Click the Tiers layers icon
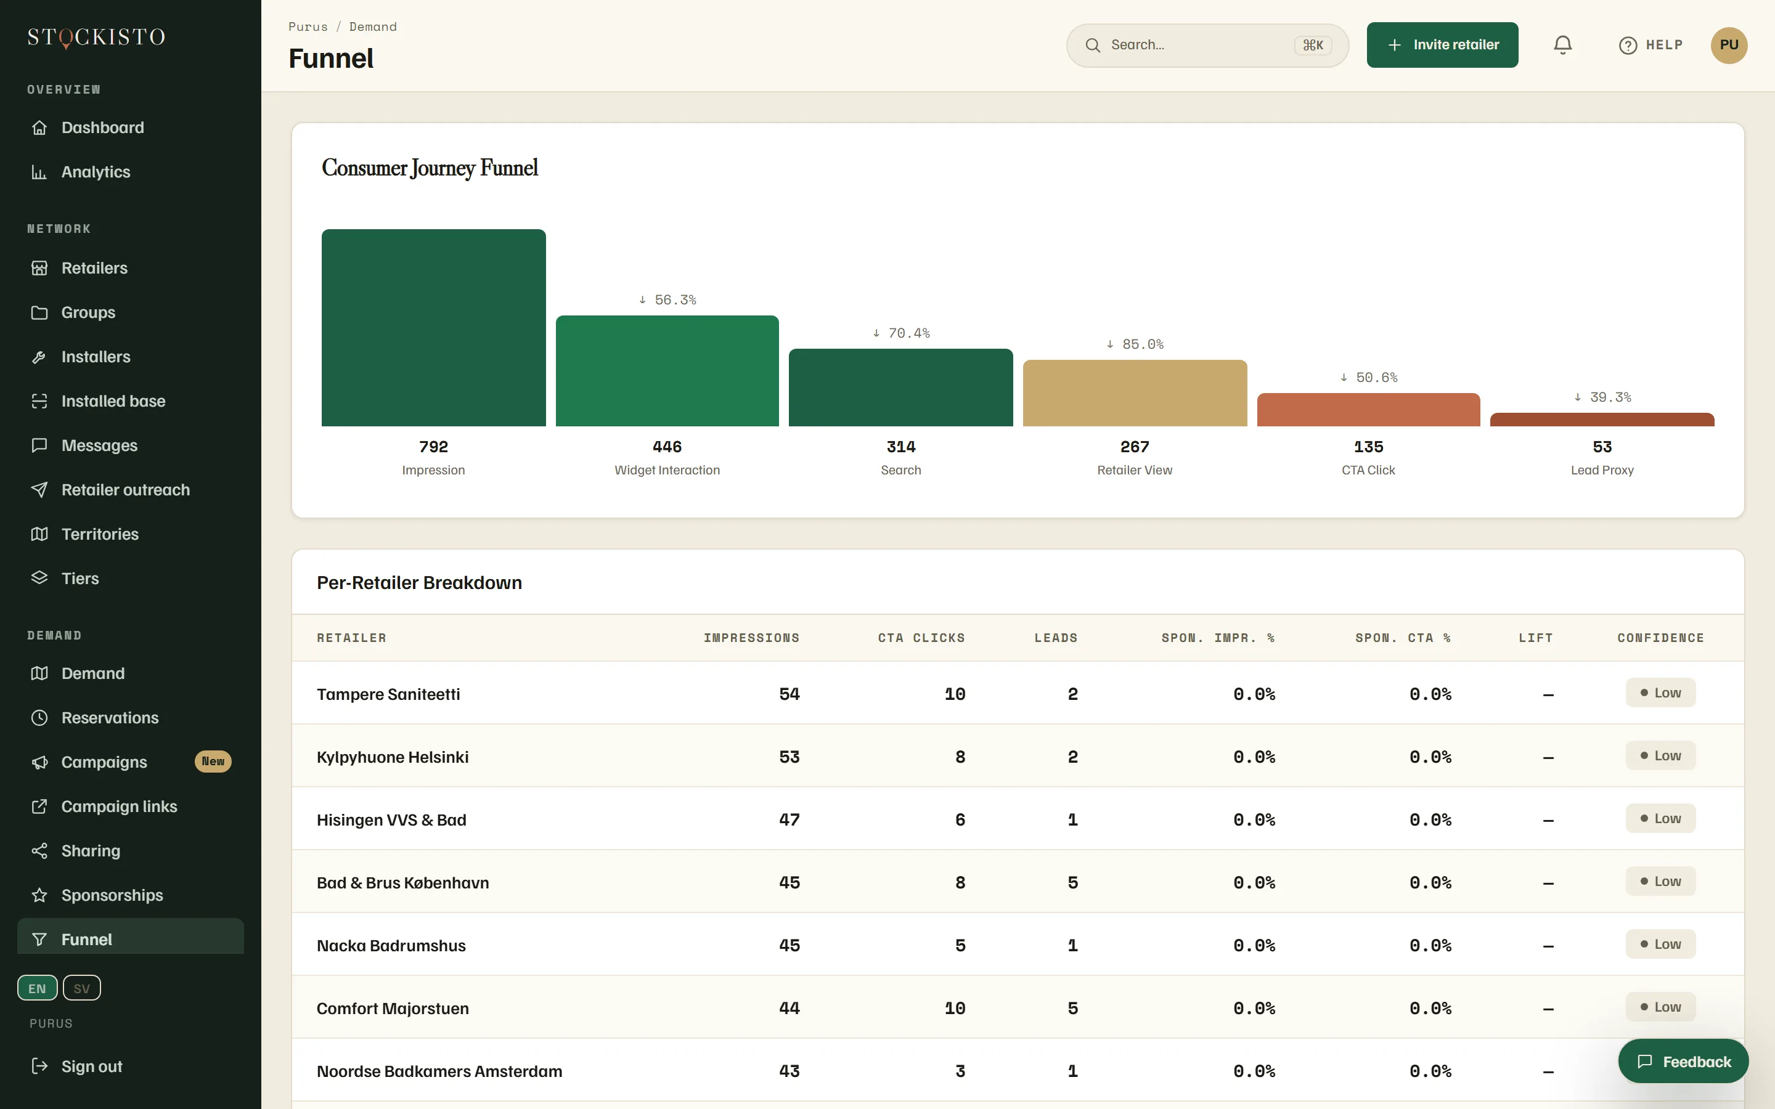Screen dimensions: 1775x1109 pyautogui.click(x=39, y=578)
